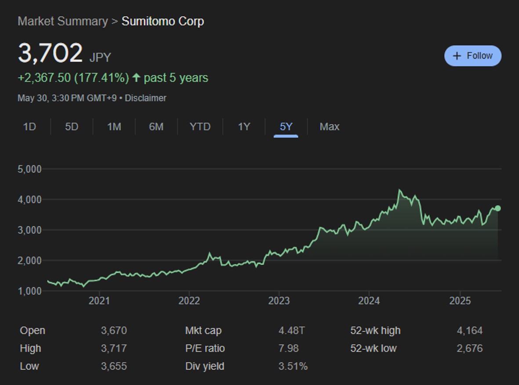This screenshot has height=385, width=519.
Task: Show the Max range tab
Action: point(329,127)
